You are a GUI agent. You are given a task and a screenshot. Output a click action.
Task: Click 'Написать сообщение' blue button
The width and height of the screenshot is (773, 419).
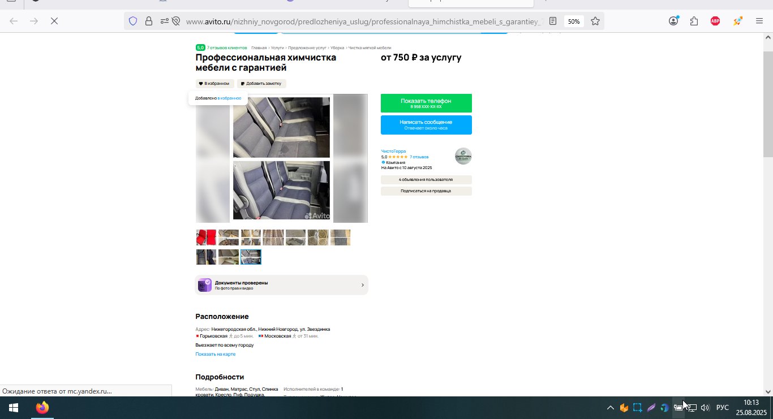[426, 125]
